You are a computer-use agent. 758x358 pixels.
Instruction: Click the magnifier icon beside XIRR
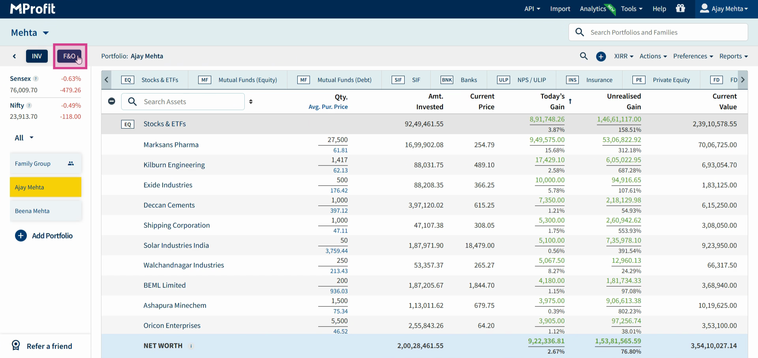tap(584, 56)
